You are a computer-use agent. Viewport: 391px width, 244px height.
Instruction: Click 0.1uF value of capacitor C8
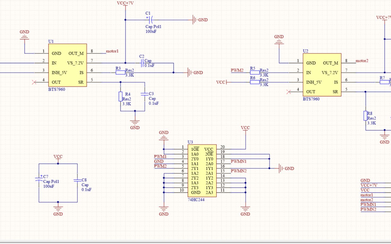tap(87, 190)
